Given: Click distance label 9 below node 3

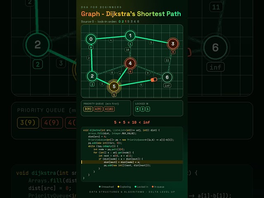Looking at the screenshot, I should tap(173, 52).
